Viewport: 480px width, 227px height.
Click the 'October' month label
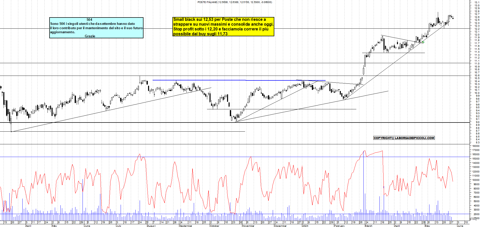215,226
